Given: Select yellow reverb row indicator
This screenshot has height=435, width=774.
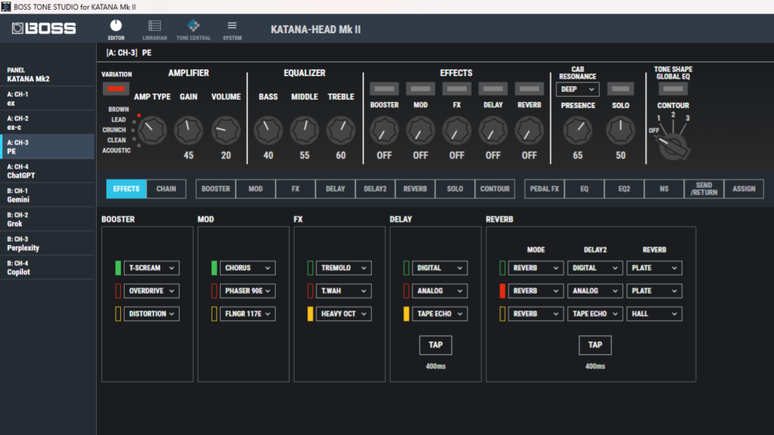Looking at the screenshot, I should click(x=503, y=313).
